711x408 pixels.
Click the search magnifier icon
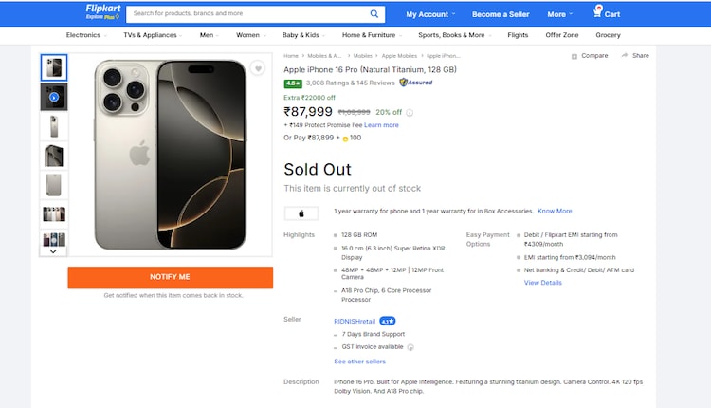(x=374, y=13)
